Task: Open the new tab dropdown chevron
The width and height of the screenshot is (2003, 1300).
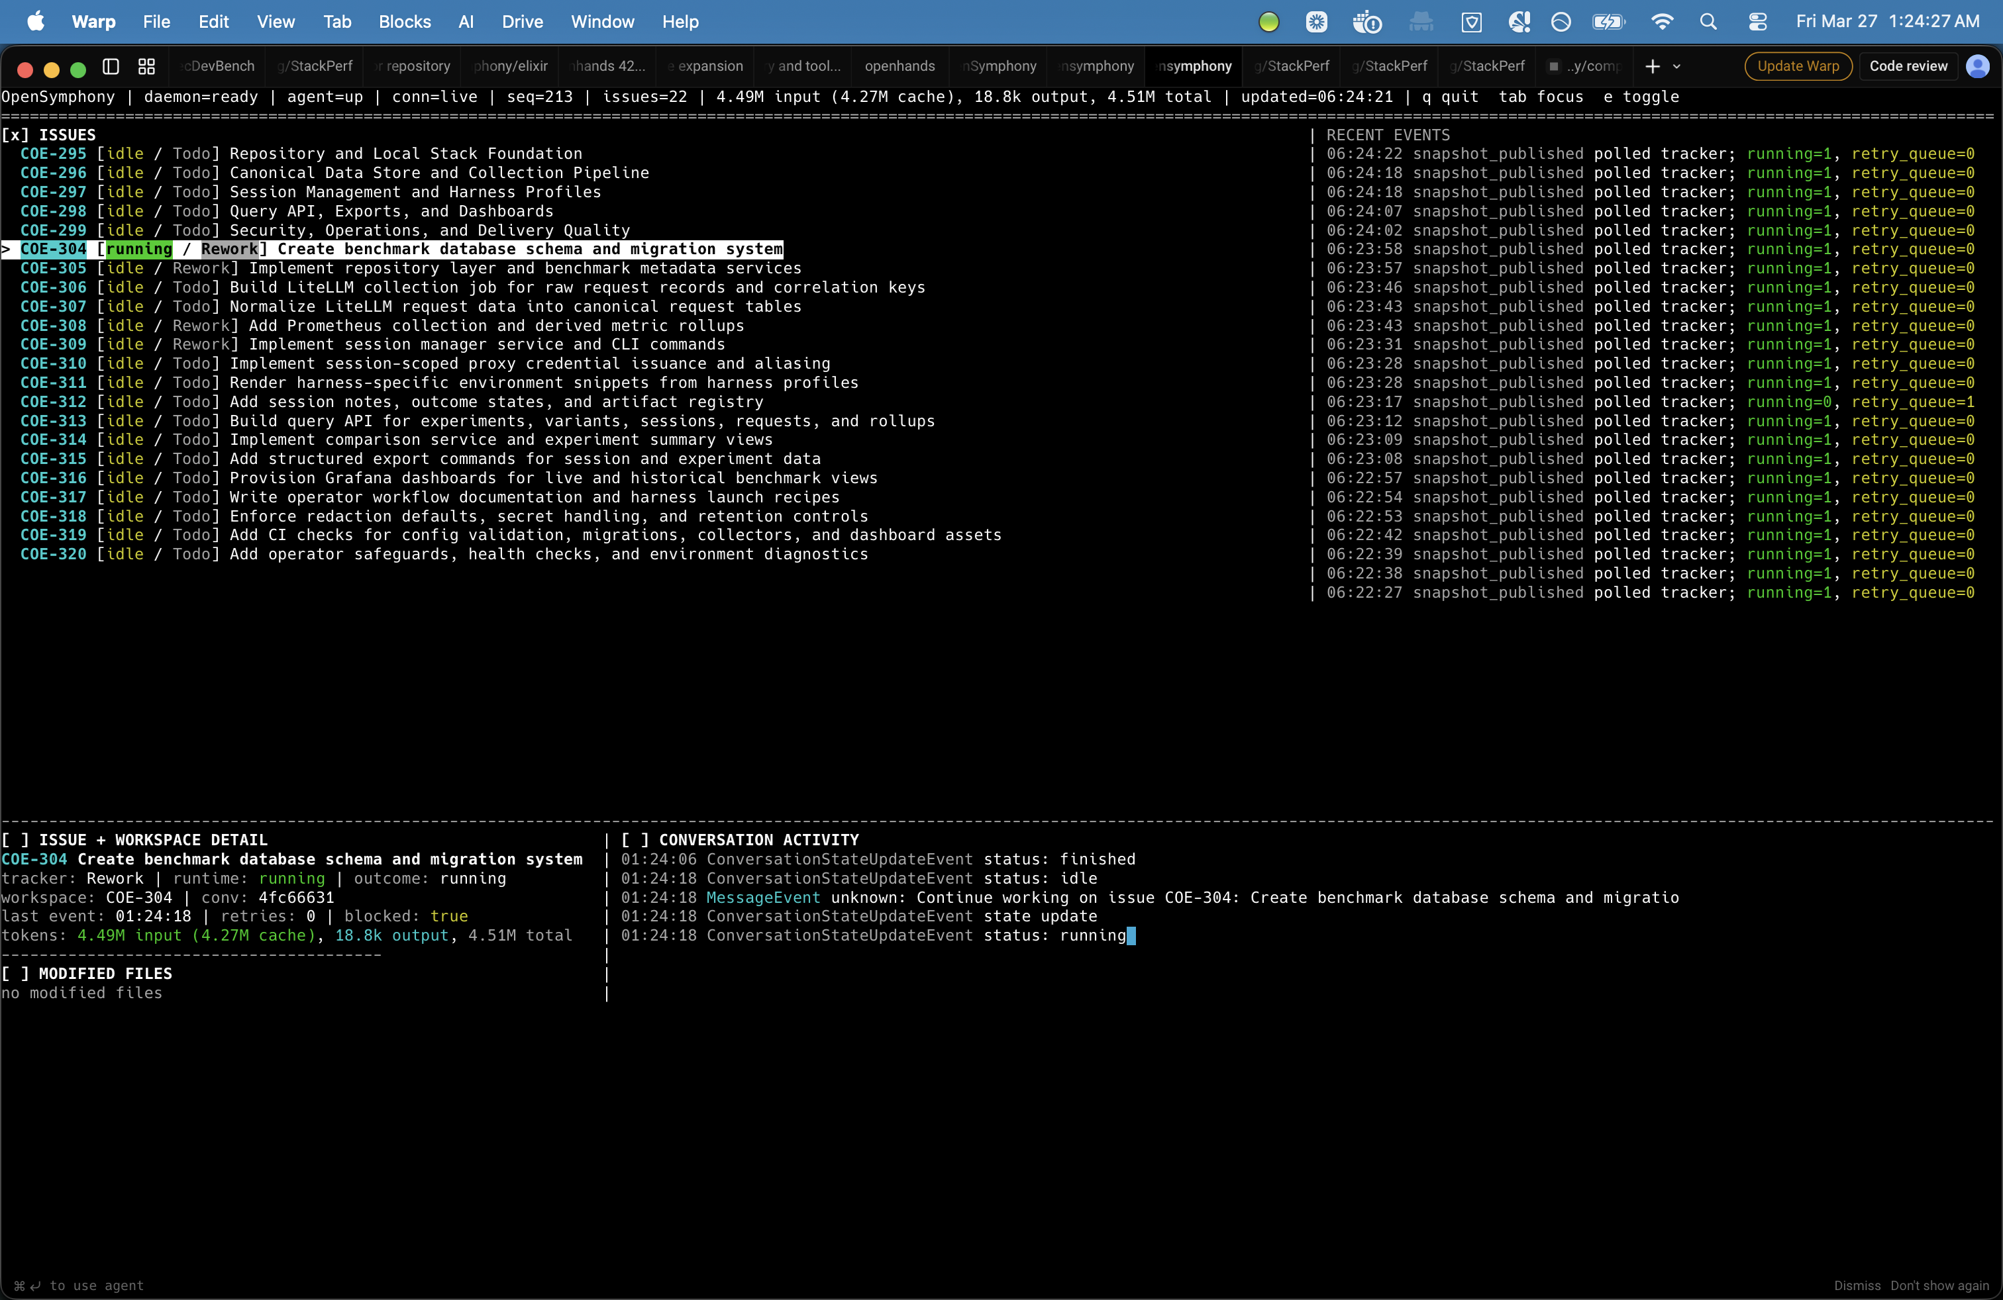Action: 1678,66
